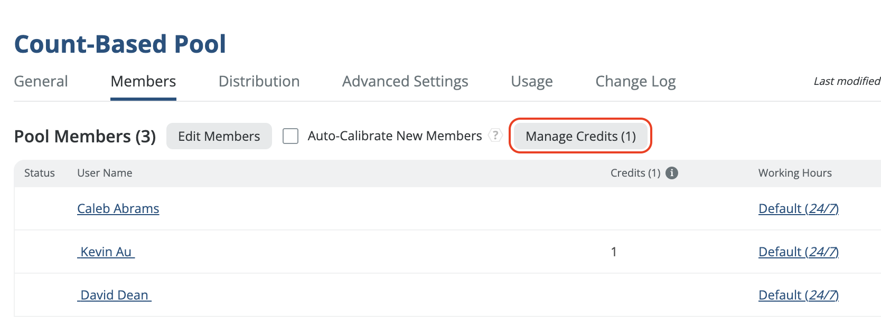Click the Edit Members button
The height and width of the screenshot is (328, 881).
[x=219, y=136]
